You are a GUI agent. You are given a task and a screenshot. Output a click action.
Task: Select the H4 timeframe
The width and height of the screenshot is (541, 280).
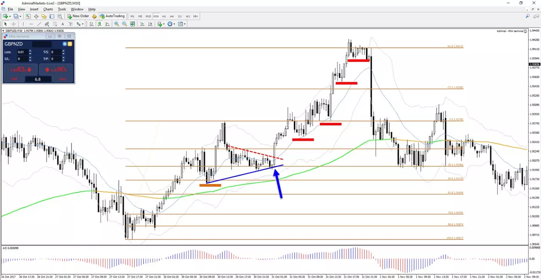(x=172, y=16)
